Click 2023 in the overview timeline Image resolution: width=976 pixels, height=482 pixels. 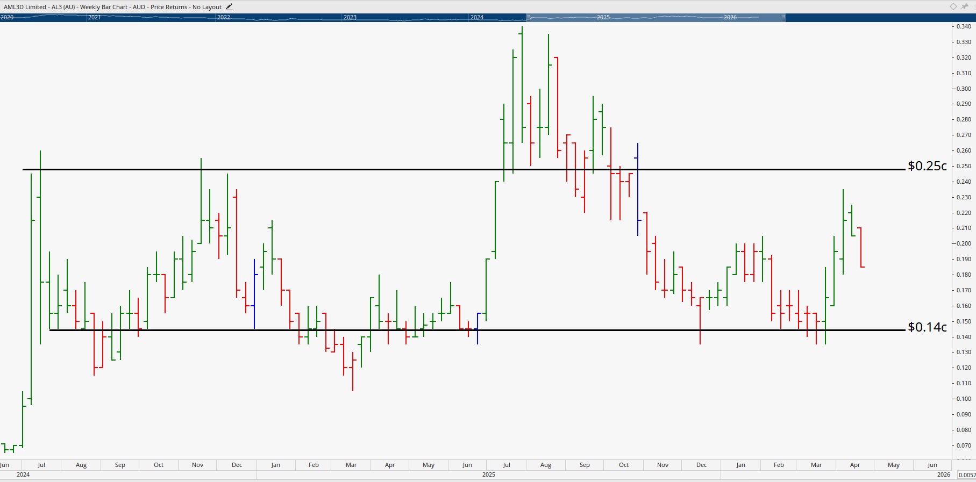click(350, 17)
